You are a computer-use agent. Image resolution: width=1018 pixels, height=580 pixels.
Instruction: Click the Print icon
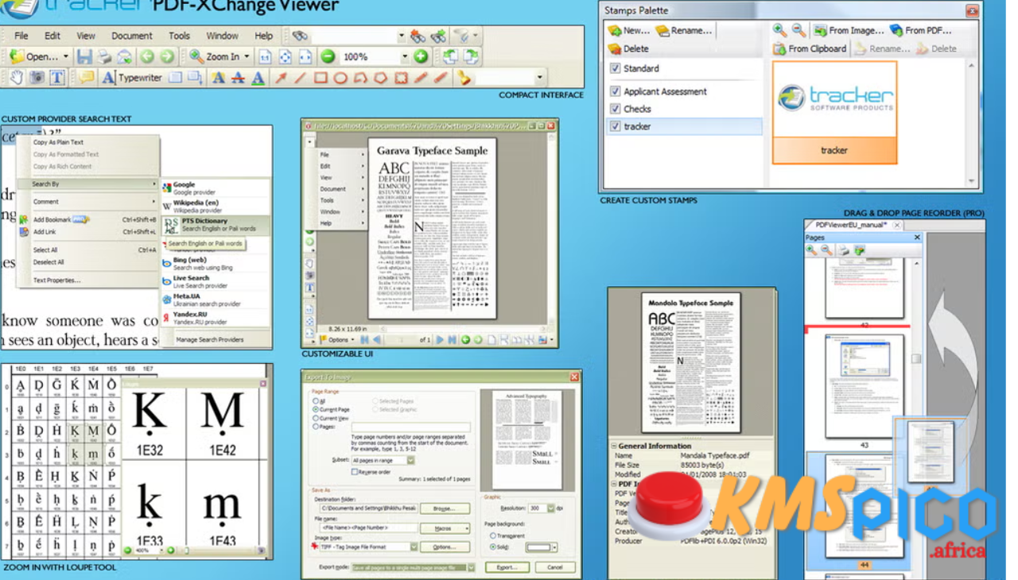point(104,56)
